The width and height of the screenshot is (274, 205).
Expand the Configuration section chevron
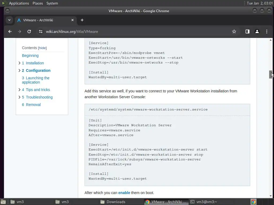pyautogui.click(x=19, y=70)
